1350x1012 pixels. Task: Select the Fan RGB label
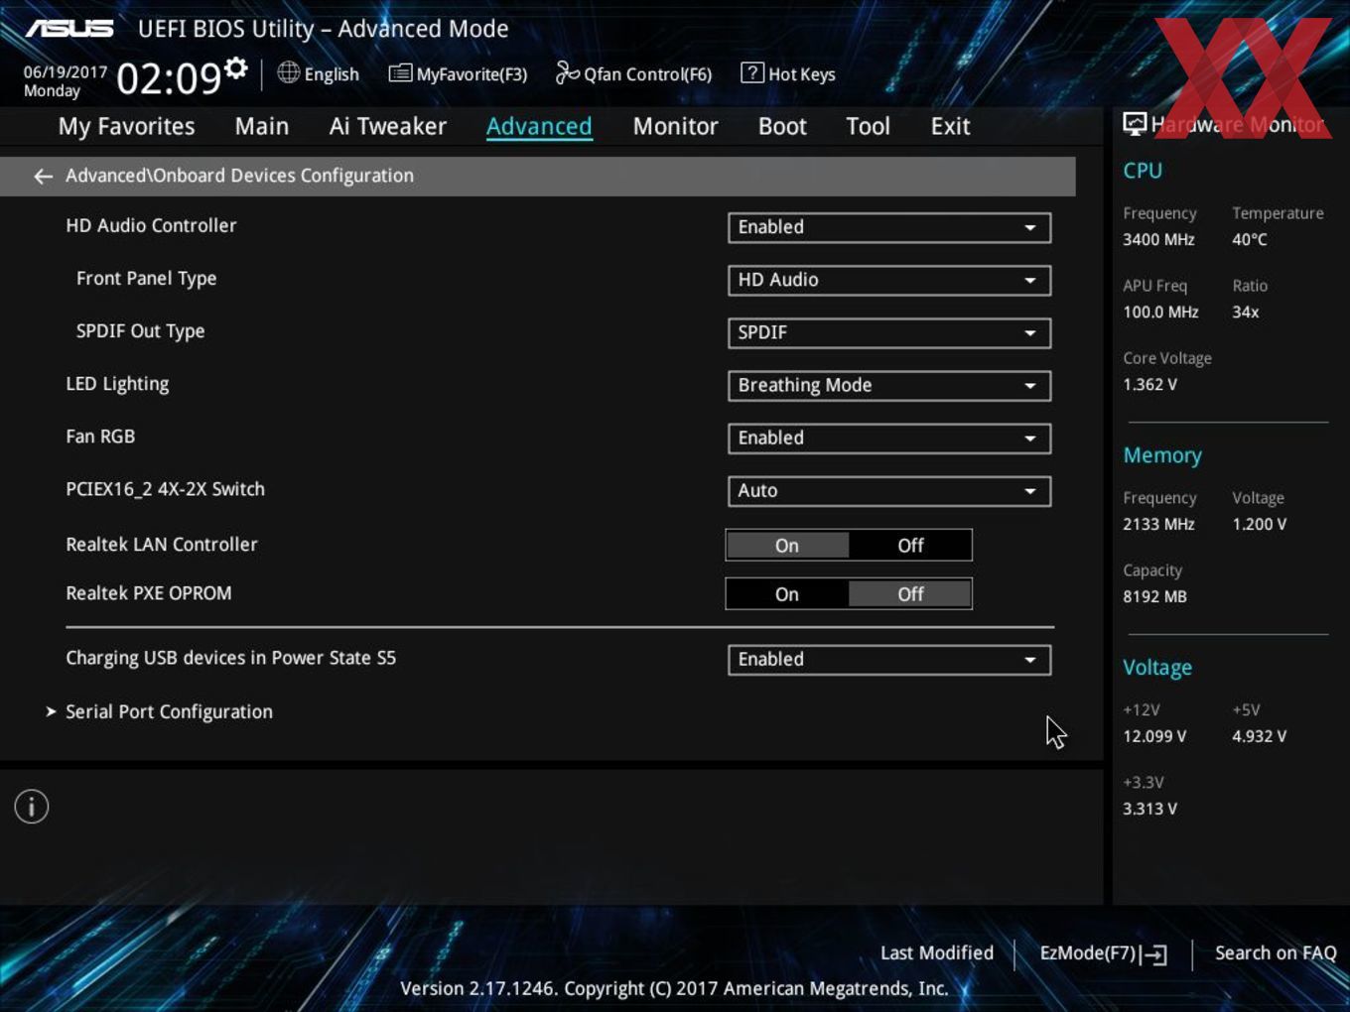tap(100, 437)
